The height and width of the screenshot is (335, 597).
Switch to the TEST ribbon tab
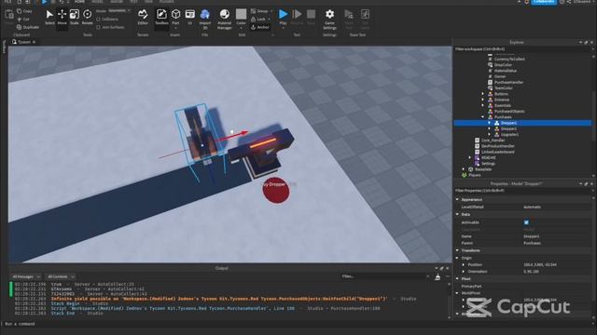[x=133, y=2]
